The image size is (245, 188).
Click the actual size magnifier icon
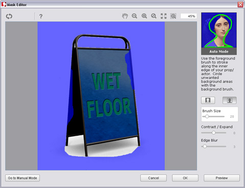pos(154,16)
